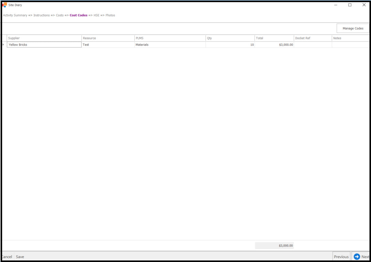This screenshot has height=262, width=371.
Task: Sort by the Supplier column header
Action: [44, 38]
